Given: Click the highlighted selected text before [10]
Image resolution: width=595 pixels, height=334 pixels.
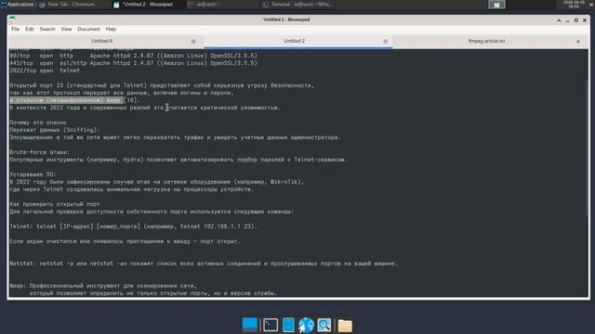Looking at the screenshot, I should point(66,100).
